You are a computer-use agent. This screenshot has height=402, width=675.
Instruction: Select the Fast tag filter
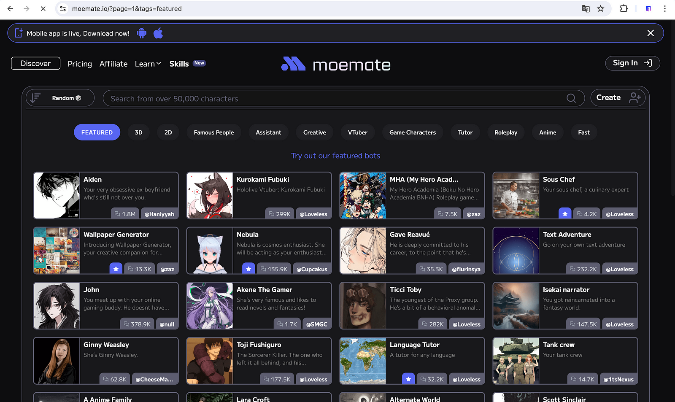click(584, 132)
